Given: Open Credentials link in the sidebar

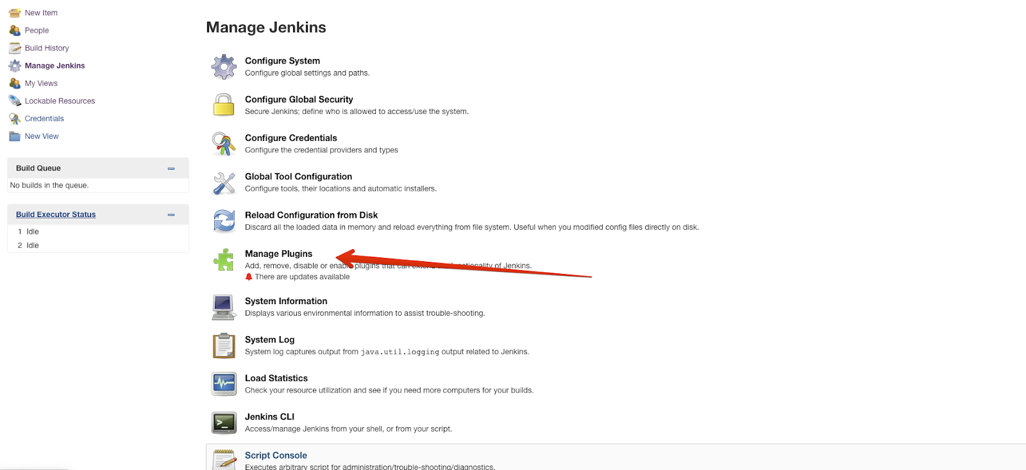Looking at the screenshot, I should [x=44, y=118].
